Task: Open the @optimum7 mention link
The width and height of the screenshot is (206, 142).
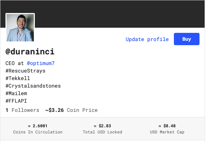Action: click(x=41, y=63)
